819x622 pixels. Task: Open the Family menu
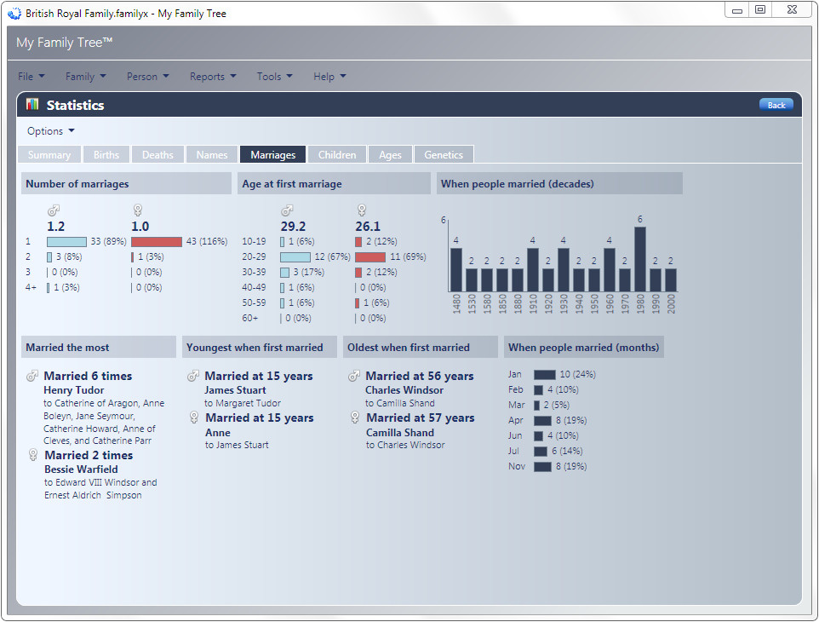pyautogui.click(x=85, y=77)
